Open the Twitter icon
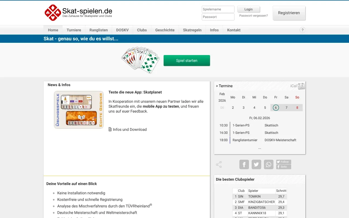This screenshot has height=218, width=349. [x=256, y=164]
